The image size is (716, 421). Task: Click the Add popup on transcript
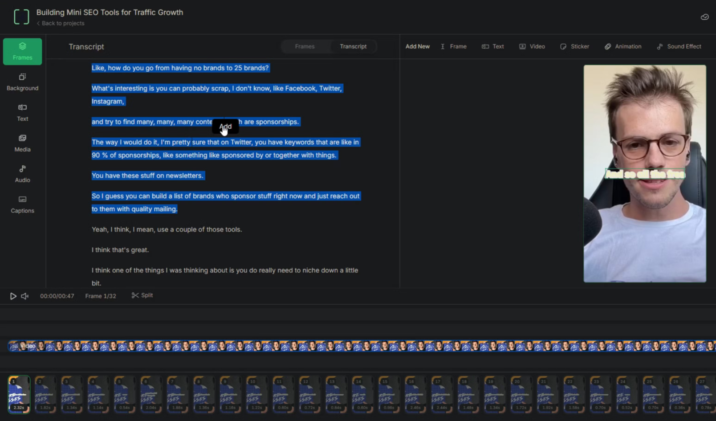tap(225, 127)
